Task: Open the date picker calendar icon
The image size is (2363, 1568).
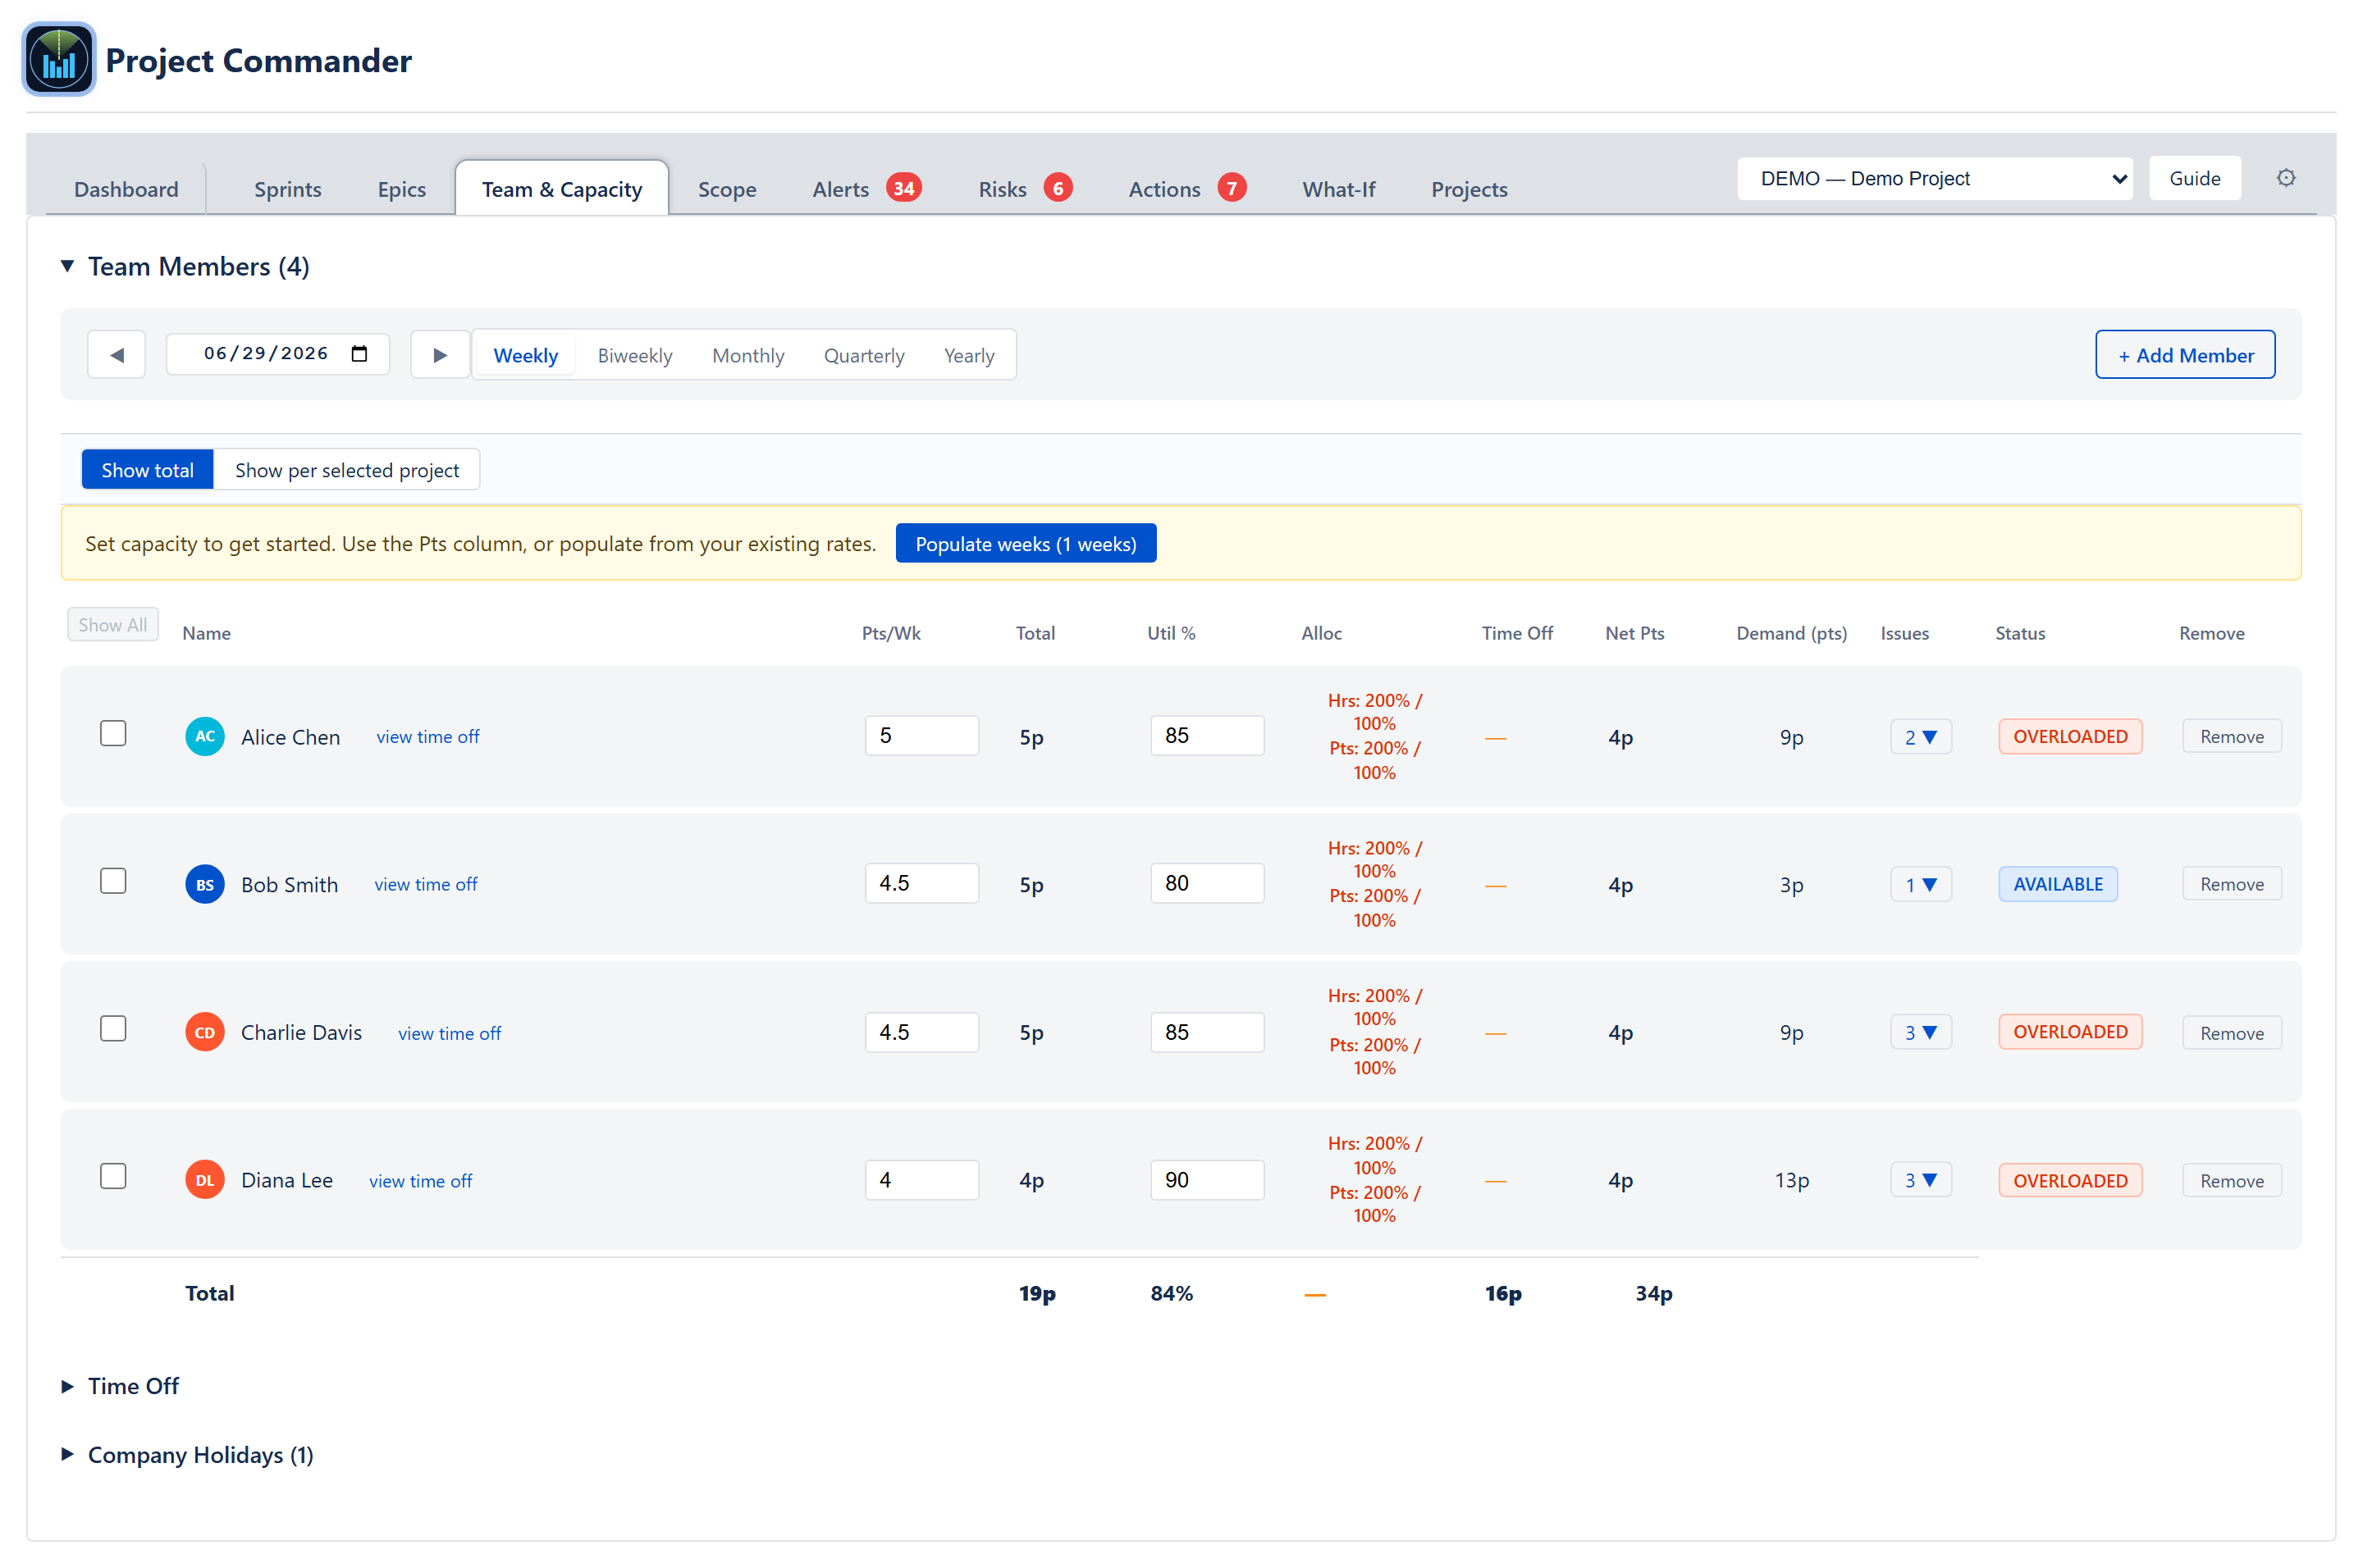Action: [x=359, y=354]
